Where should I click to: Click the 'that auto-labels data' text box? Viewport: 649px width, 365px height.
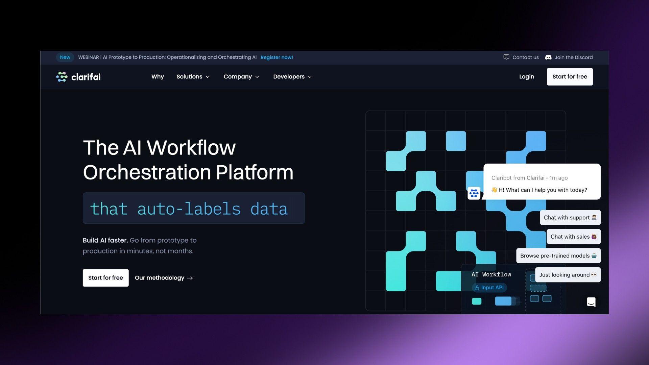(x=194, y=208)
